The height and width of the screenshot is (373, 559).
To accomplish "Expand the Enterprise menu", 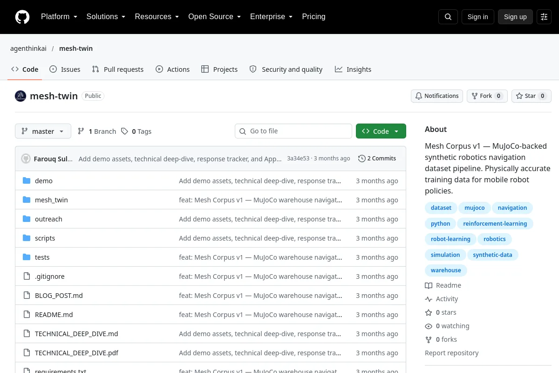I will pyautogui.click(x=272, y=17).
